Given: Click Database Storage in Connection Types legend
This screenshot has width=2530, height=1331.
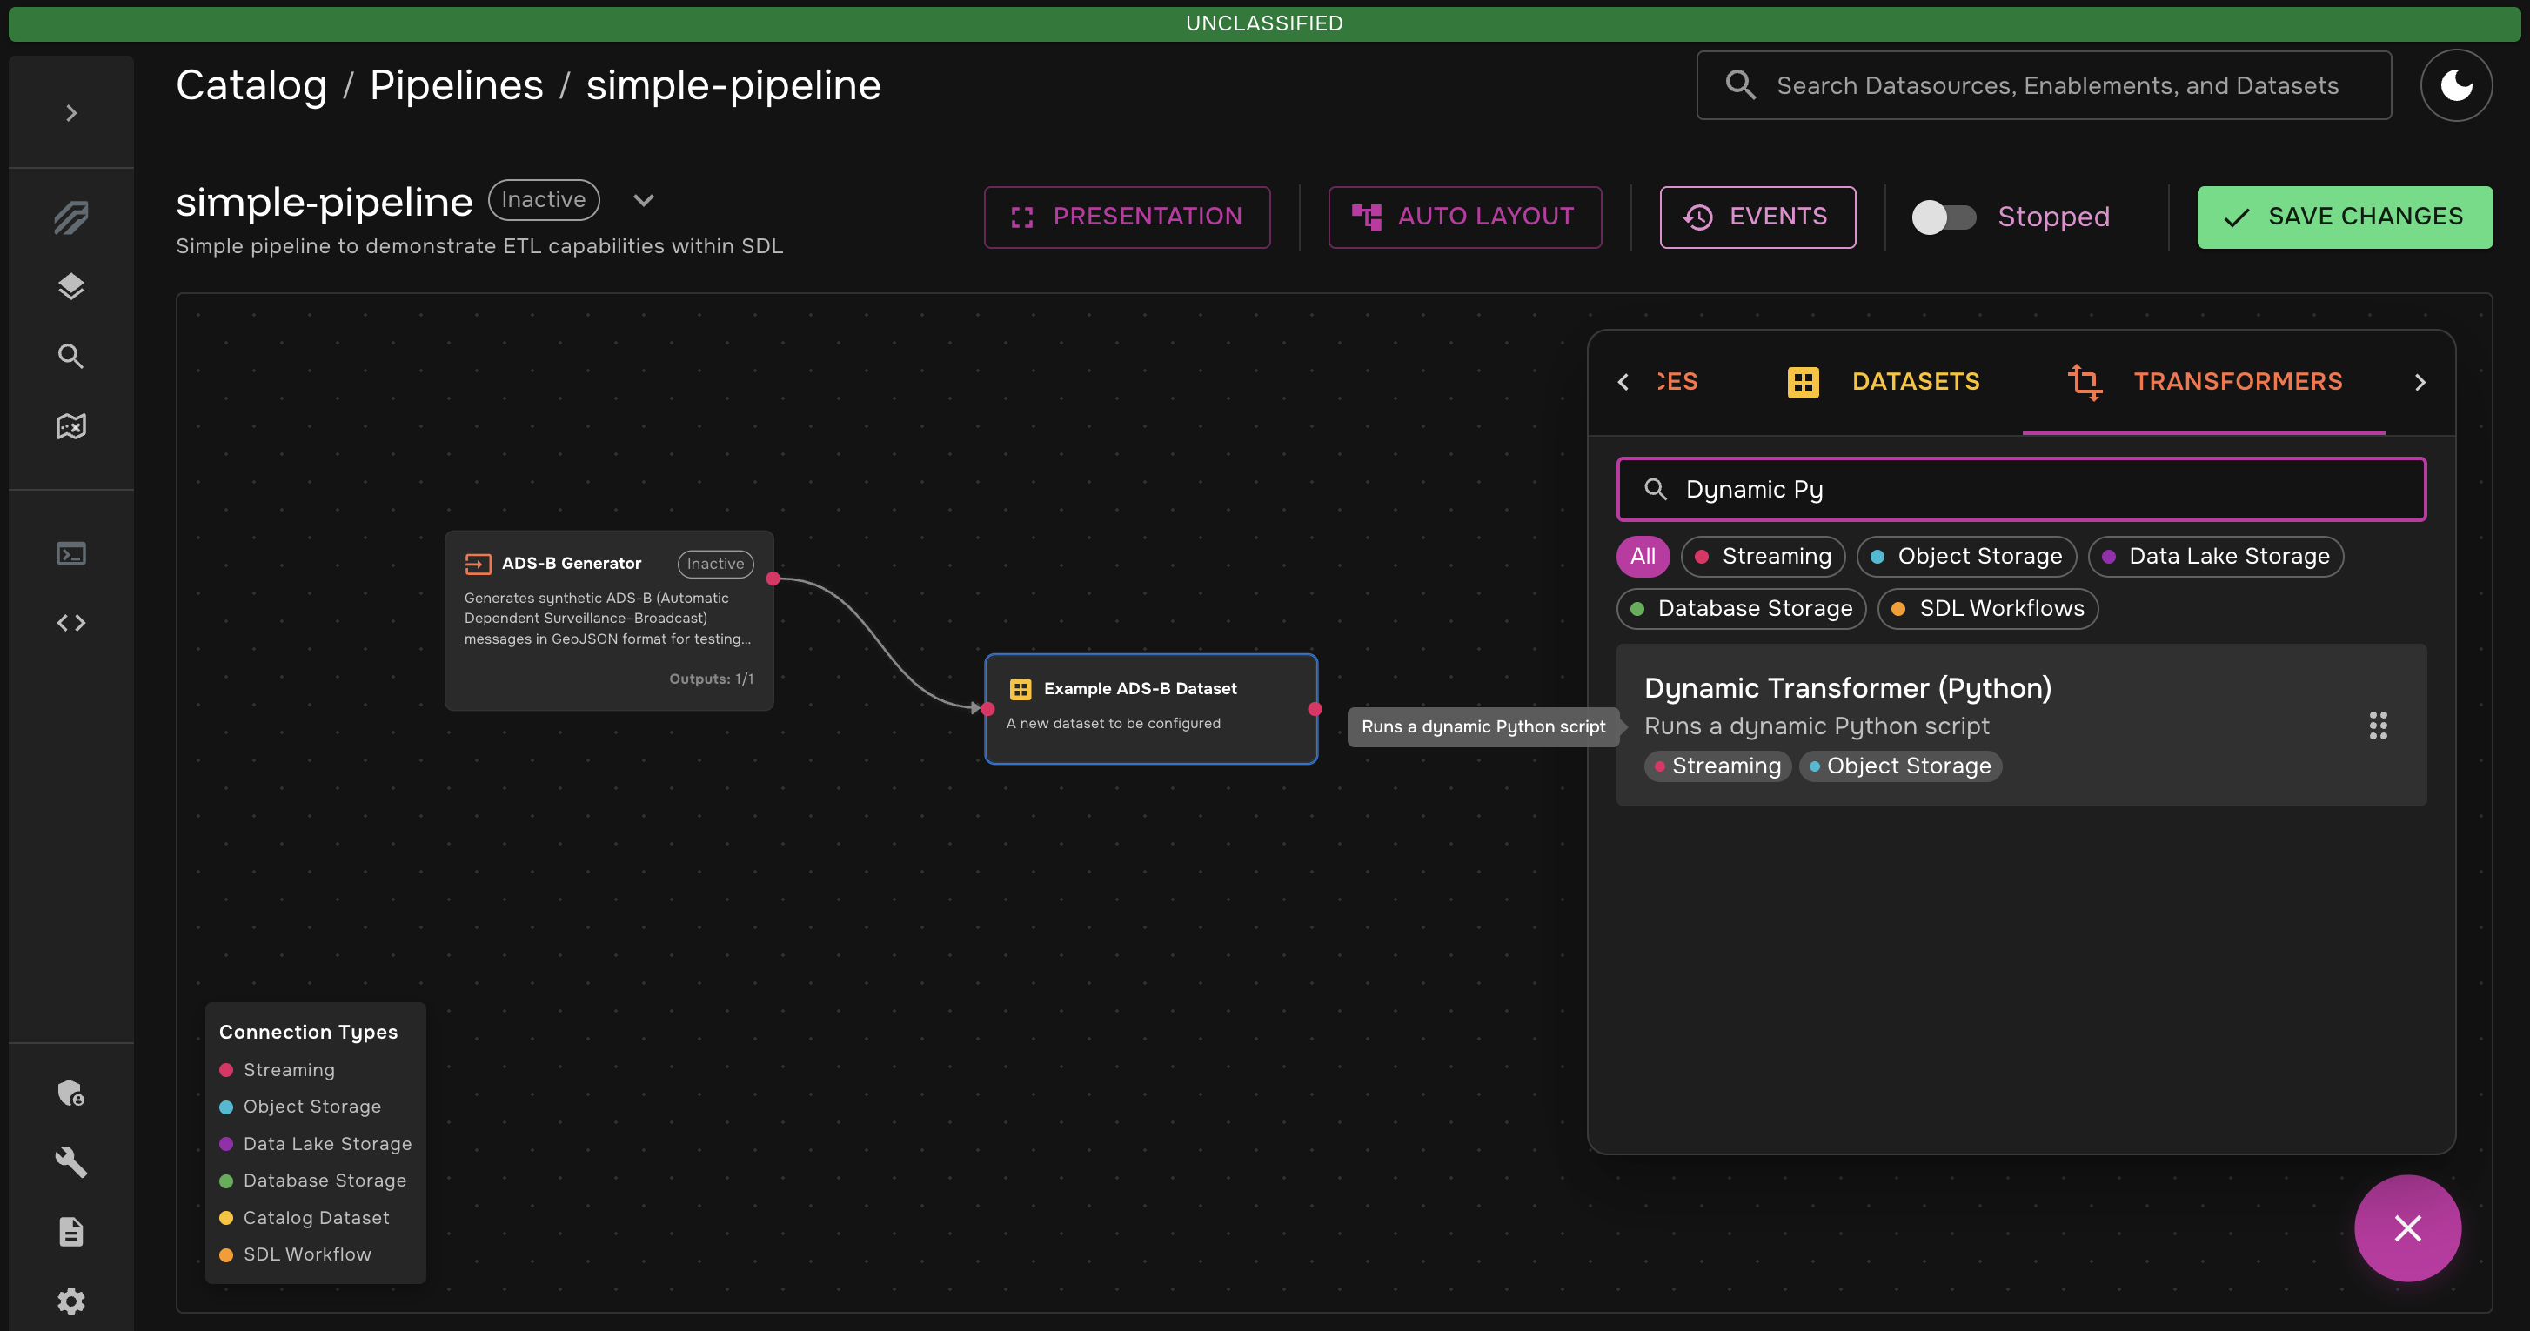Looking at the screenshot, I should click(312, 1181).
